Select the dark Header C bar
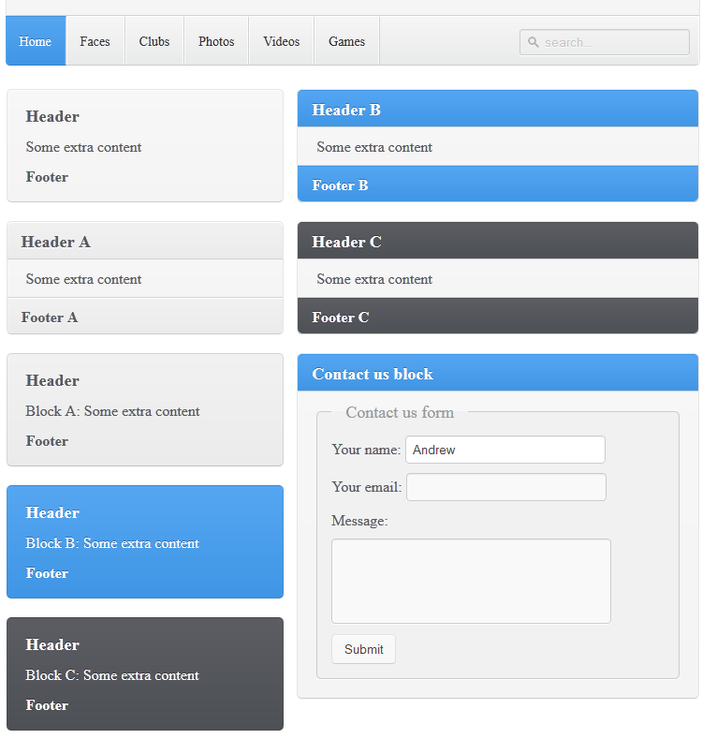Screen dimensions: 702x739 pos(497,242)
